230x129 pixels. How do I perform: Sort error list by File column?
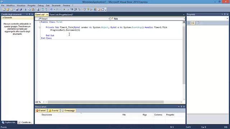[124, 115]
